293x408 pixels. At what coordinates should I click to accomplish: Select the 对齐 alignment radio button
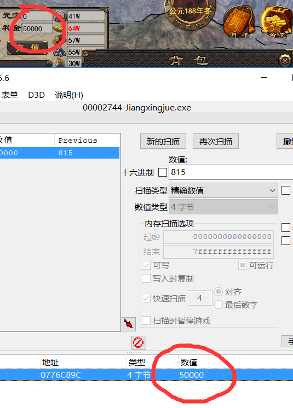click(219, 292)
